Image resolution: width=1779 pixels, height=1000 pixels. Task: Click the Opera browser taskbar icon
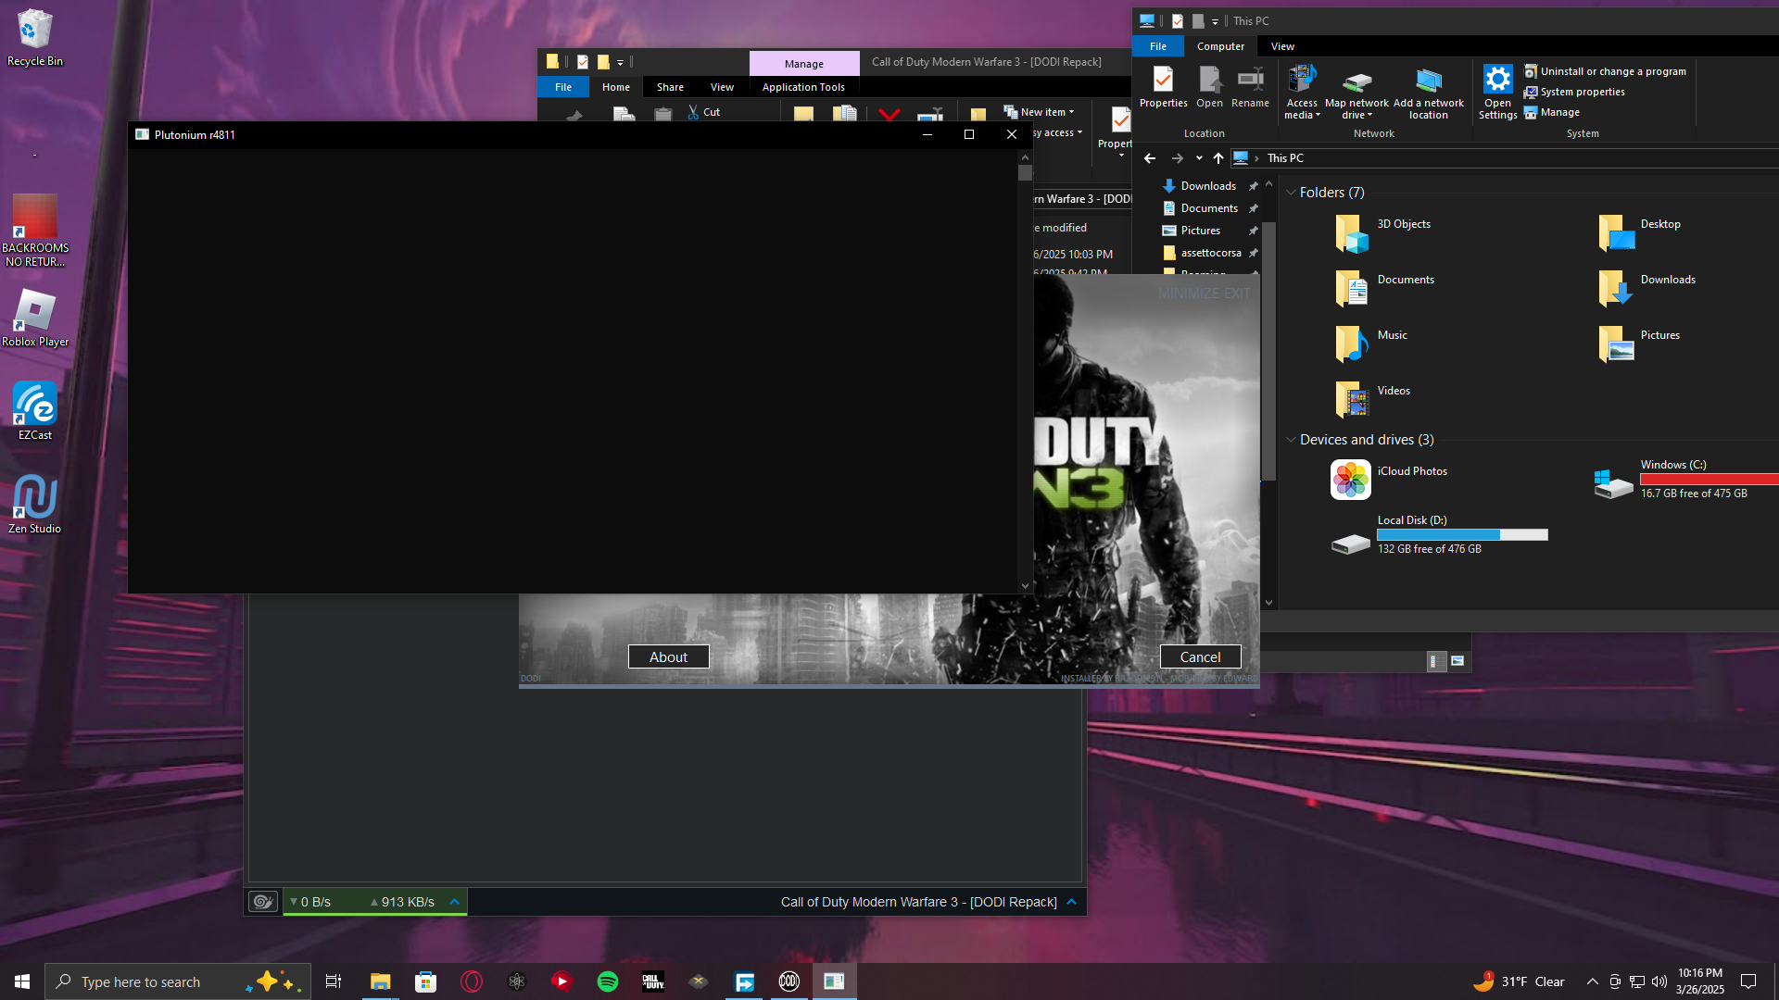click(472, 981)
